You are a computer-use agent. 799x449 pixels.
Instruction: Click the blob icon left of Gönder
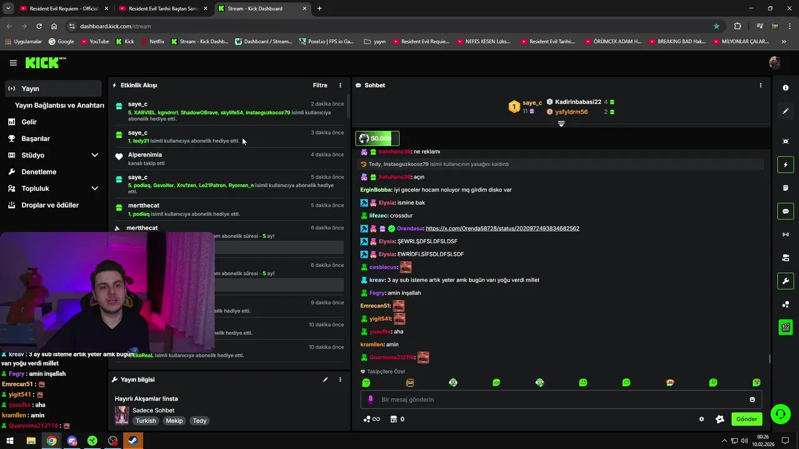click(x=720, y=419)
